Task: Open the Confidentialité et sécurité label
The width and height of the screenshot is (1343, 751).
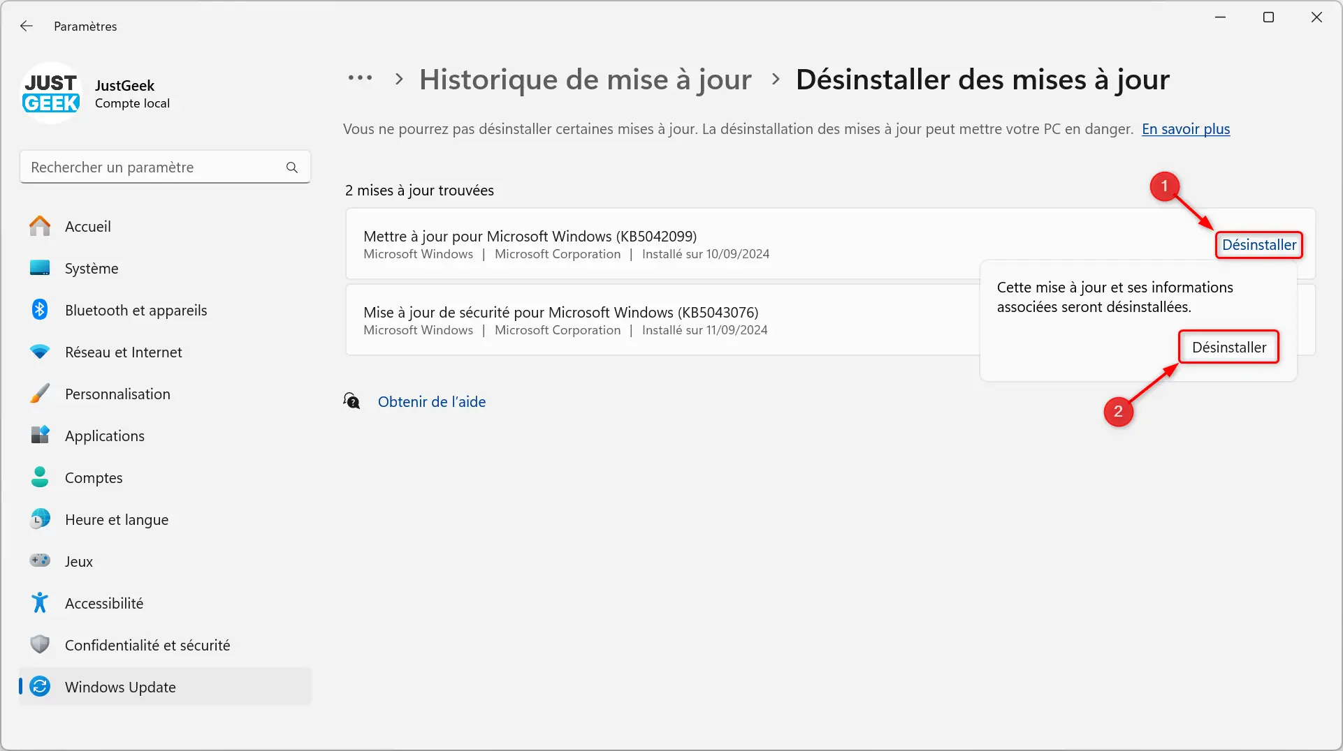Action: click(147, 645)
